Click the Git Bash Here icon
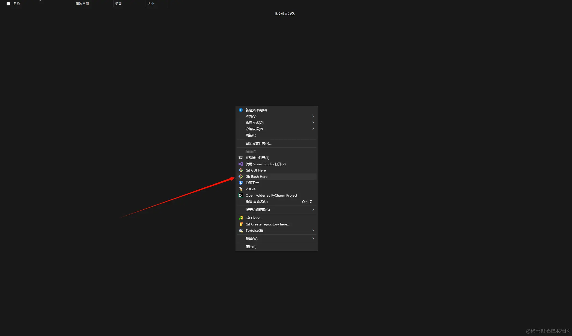Viewport: 572px width, 336px height. (241, 177)
